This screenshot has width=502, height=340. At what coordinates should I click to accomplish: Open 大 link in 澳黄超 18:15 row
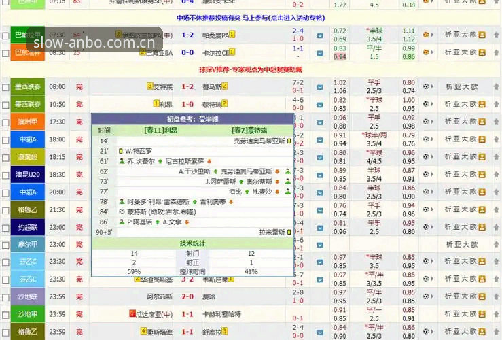click(465, 156)
